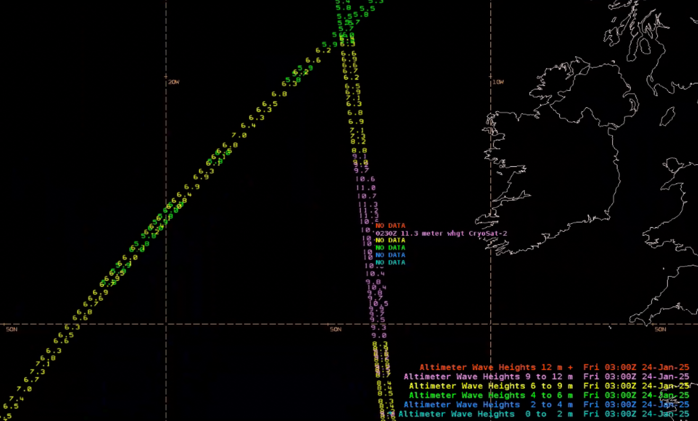
Task: Click the purple '9.3' wave height value
Action: [379, 327]
